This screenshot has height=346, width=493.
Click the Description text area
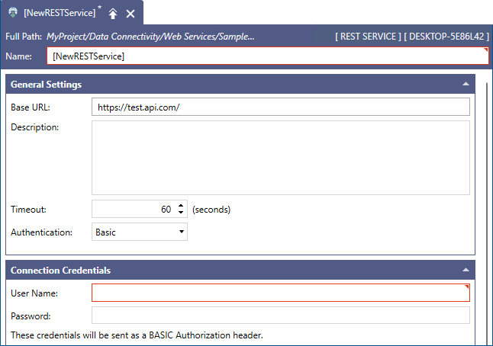281,158
